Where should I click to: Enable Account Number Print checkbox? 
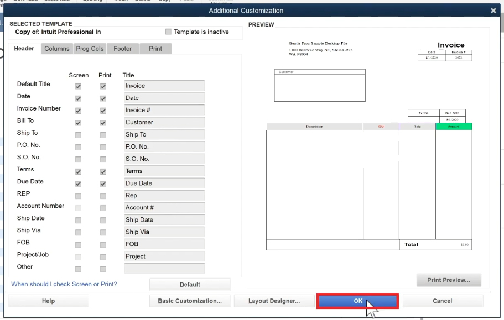103,208
